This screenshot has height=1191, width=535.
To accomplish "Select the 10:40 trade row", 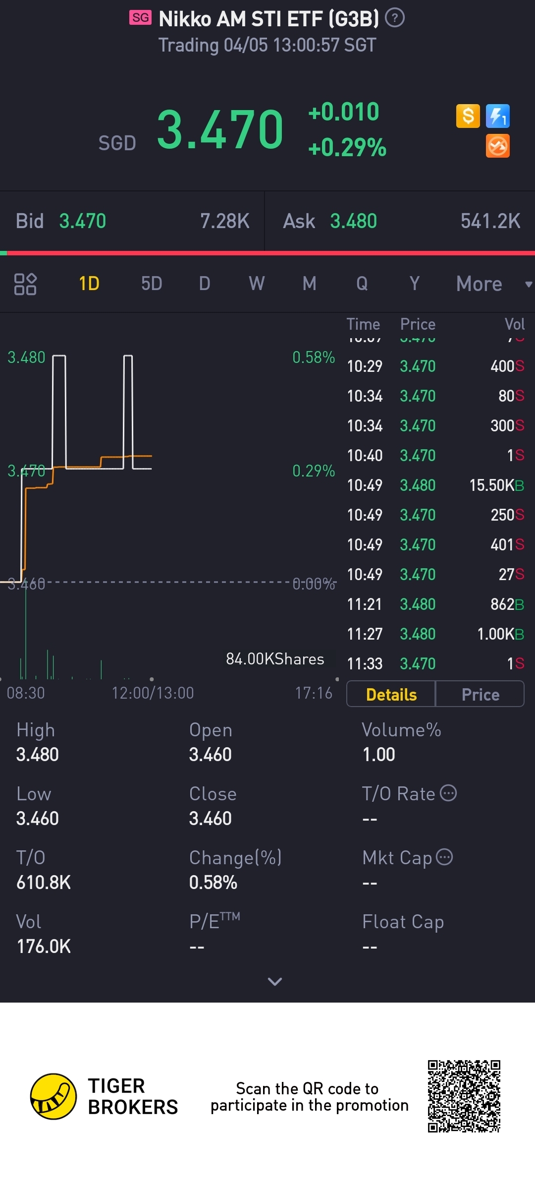I will pyautogui.click(x=435, y=455).
